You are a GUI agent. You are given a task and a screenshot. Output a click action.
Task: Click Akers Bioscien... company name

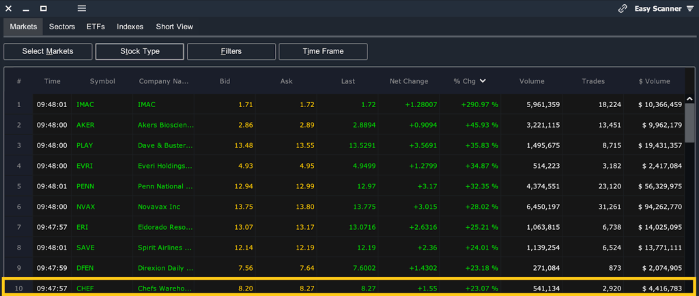click(x=165, y=125)
